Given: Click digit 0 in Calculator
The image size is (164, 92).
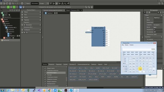Looking at the screenshot, I should pyautogui.click(x=142, y=72).
